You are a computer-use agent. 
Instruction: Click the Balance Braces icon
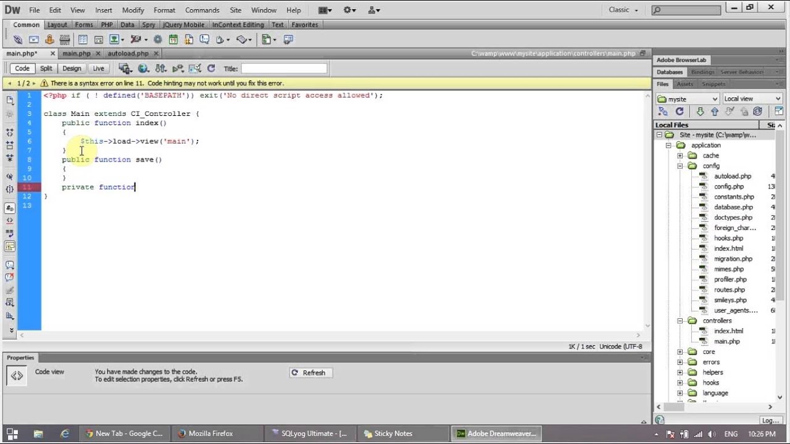(10, 189)
